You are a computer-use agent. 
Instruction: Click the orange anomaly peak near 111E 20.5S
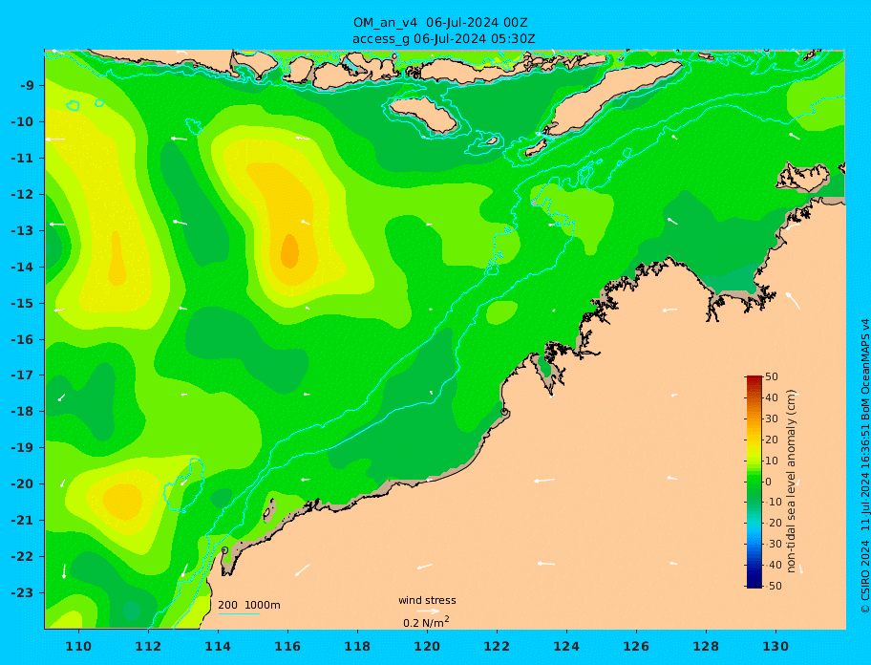tap(123, 501)
